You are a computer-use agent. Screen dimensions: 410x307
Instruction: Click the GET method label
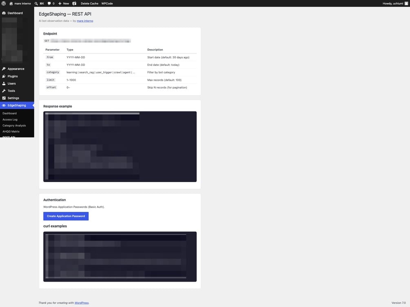coord(47,41)
